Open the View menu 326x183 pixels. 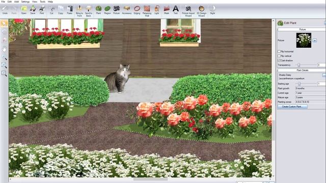point(35,2)
